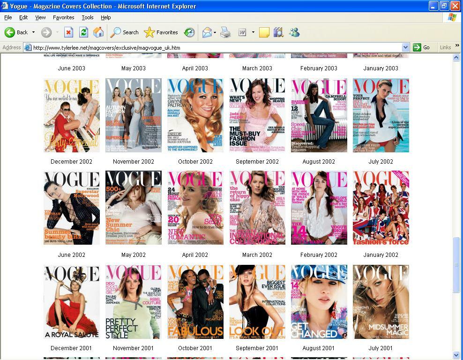This screenshot has width=463, height=360.
Task: Open the Favorites star panel
Action: click(x=161, y=32)
